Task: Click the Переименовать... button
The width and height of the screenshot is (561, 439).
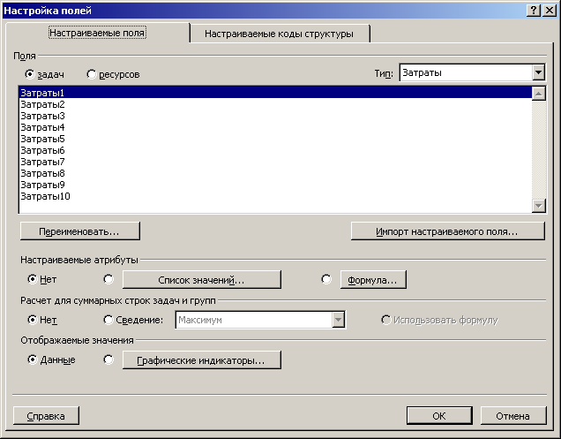Action: 79,231
